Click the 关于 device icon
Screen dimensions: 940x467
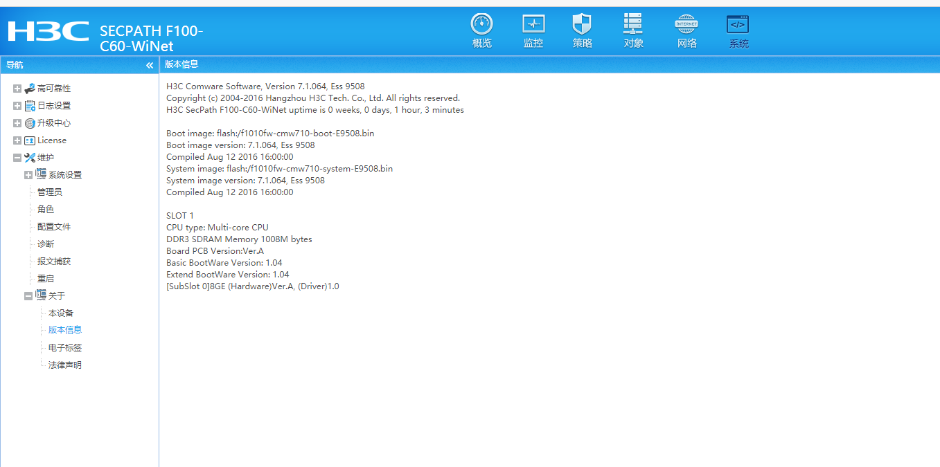[x=41, y=295]
